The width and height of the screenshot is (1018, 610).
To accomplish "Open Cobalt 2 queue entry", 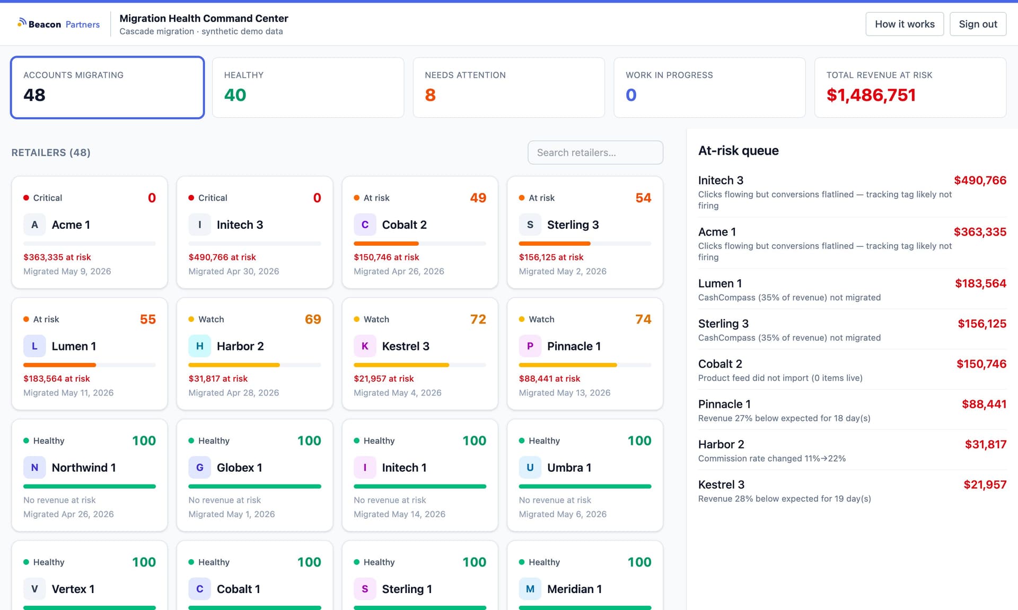I will [x=852, y=370].
